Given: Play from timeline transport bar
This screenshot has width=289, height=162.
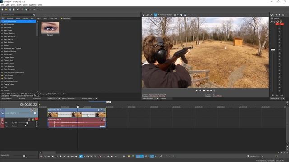Looking at the screenshot, I should click(52, 157).
